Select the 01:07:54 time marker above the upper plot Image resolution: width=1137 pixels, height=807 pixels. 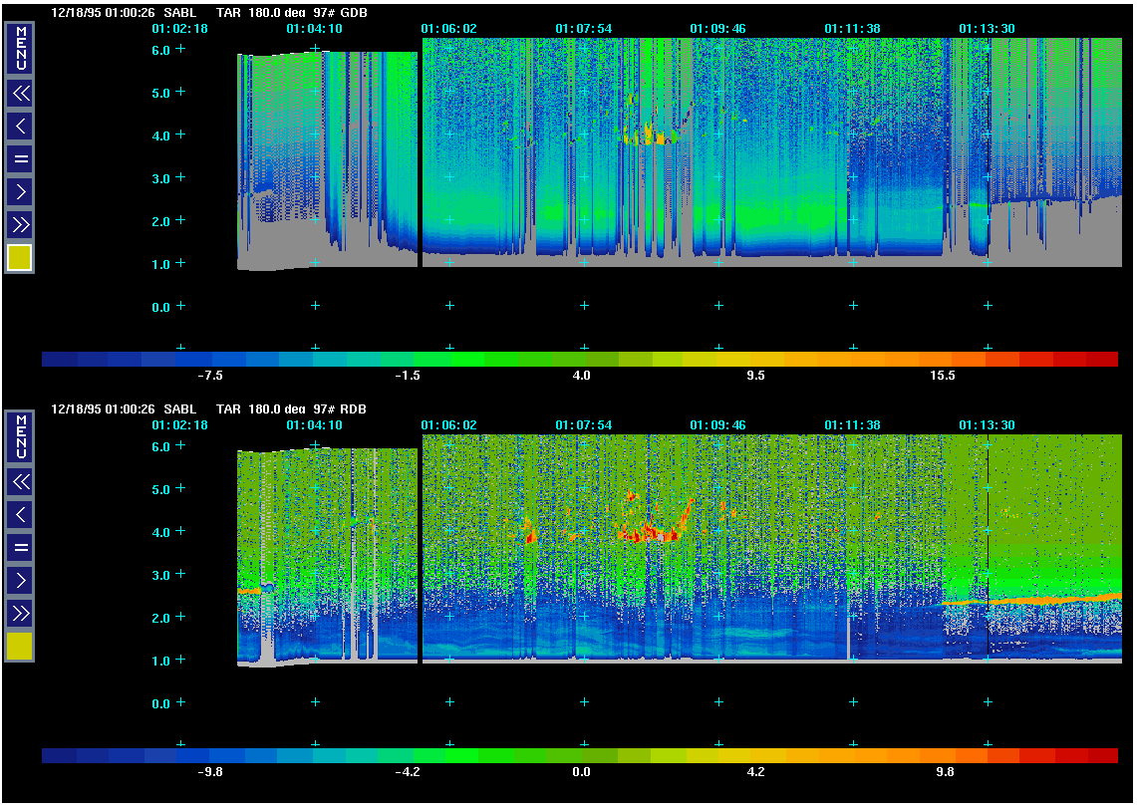[x=584, y=29]
